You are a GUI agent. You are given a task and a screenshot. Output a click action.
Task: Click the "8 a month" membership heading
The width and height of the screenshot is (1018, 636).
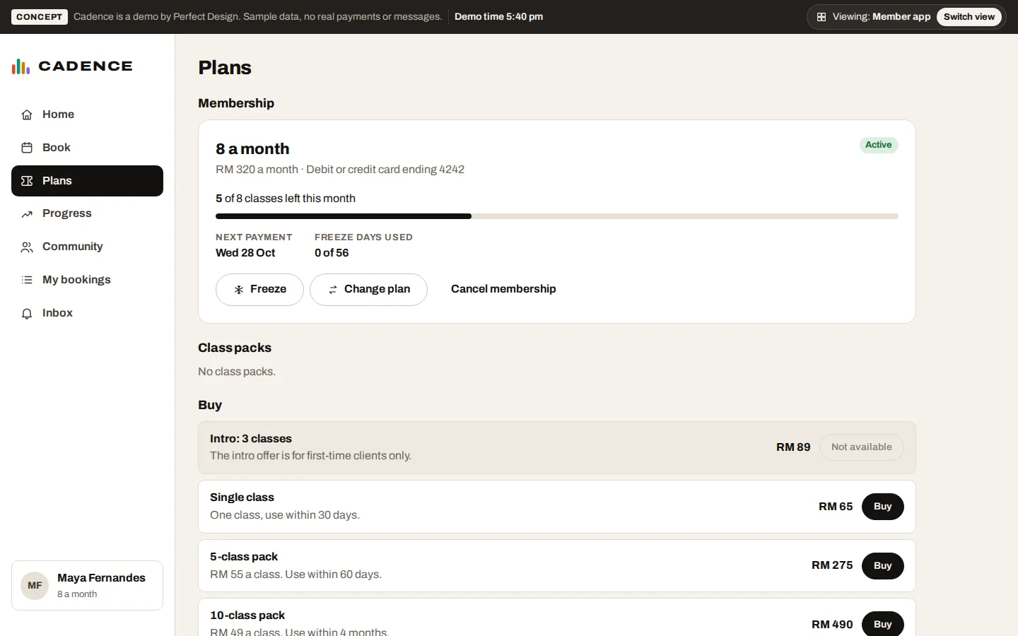[x=252, y=149]
